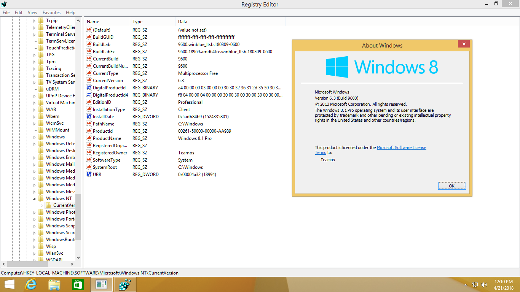Image resolution: width=520 pixels, height=292 pixels.
Task: Expand the Tracing tree key
Action: [x=34, y=68]
